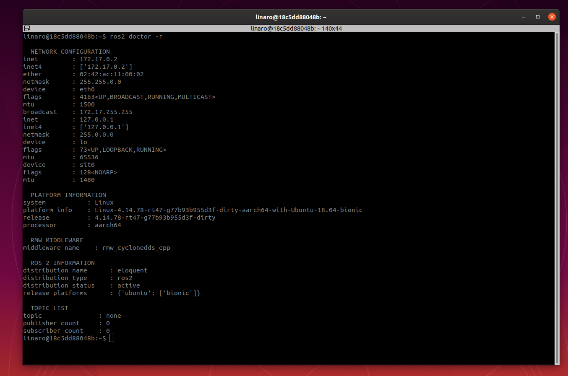The height and width of the screenshot is (376, 568).
Task: Click the broadcast address 172.17.255.255
Action: (106, 112)
